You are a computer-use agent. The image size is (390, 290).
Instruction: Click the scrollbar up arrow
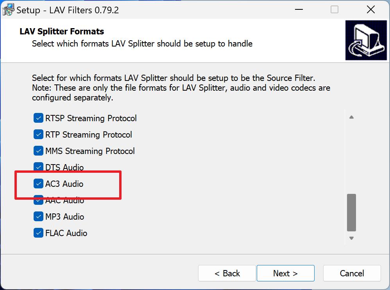tap(351, 116)
